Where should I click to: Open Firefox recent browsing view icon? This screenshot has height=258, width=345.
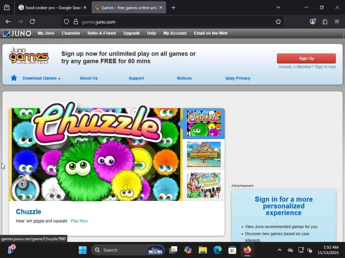click(7, 8)
